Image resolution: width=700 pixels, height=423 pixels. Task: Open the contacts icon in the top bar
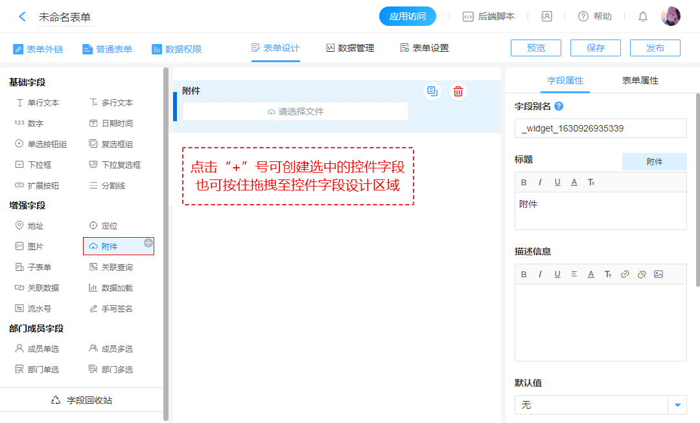tap(546, 17)
